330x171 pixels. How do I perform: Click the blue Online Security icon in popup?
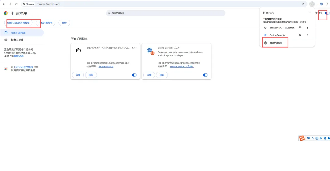tap(266, 35)
